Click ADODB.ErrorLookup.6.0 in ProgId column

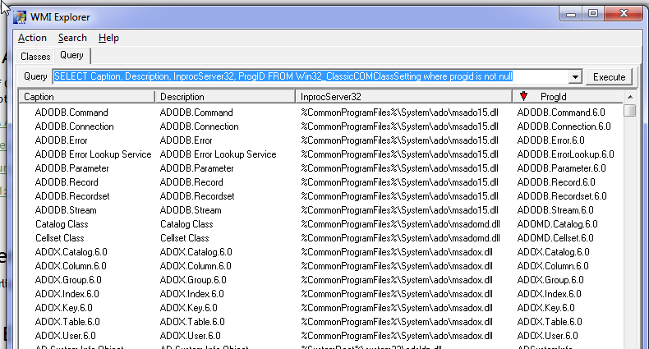[565, 154]
